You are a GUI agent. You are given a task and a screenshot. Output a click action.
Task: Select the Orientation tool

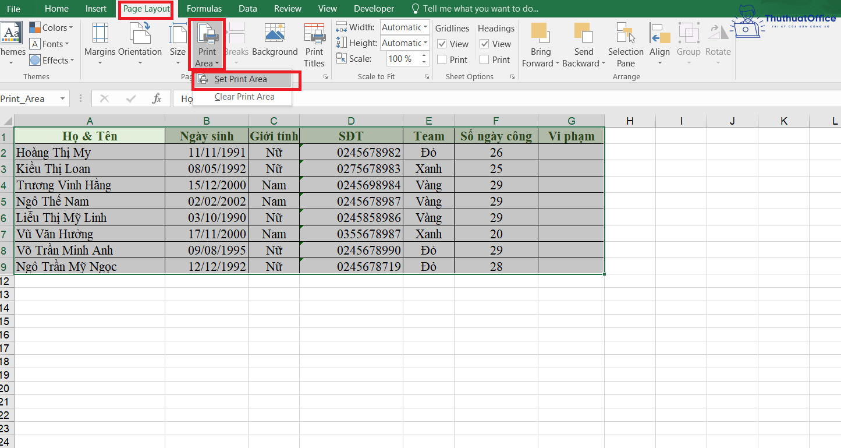pyautogui.click(x=140, y=44)
